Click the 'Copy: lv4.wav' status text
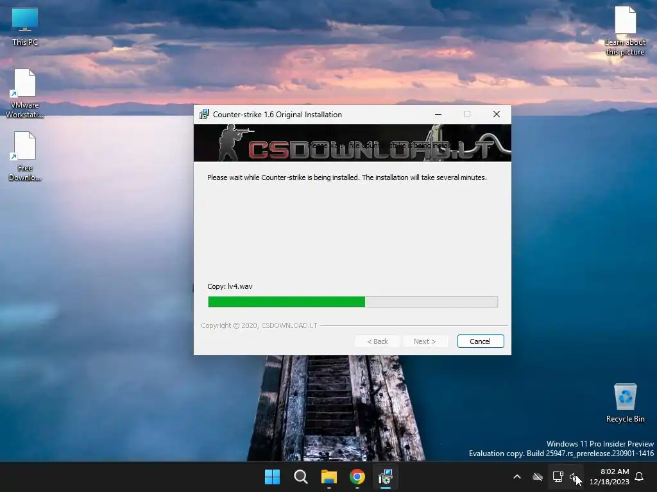The image size is (657, 492). pos(230,286)
